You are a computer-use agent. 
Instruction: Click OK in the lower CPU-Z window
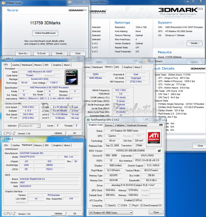(75, 213)
